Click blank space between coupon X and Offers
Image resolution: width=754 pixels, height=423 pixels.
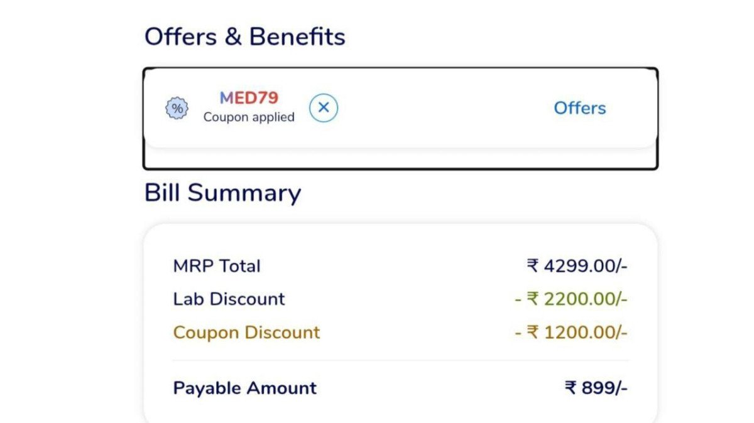440,108
